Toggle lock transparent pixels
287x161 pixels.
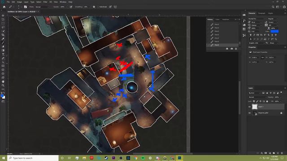[254, 102]
